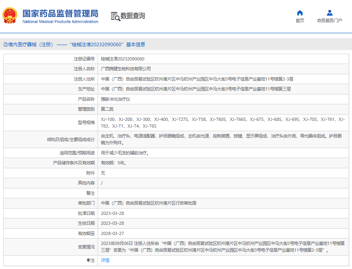
Task: Click the text 用于减少毛发的辅助治疗
Action: click(x=125, y=153)
